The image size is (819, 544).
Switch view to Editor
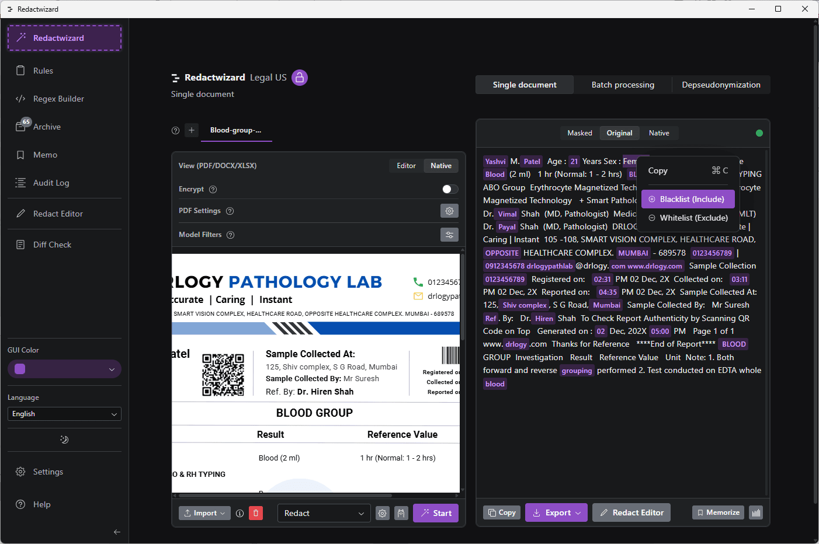[x=406, y=166]
